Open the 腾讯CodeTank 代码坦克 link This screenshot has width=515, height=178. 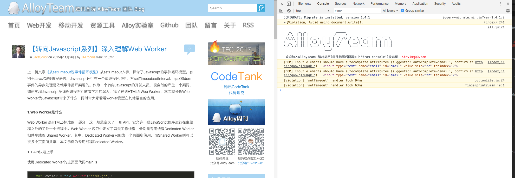coord(237,90)
